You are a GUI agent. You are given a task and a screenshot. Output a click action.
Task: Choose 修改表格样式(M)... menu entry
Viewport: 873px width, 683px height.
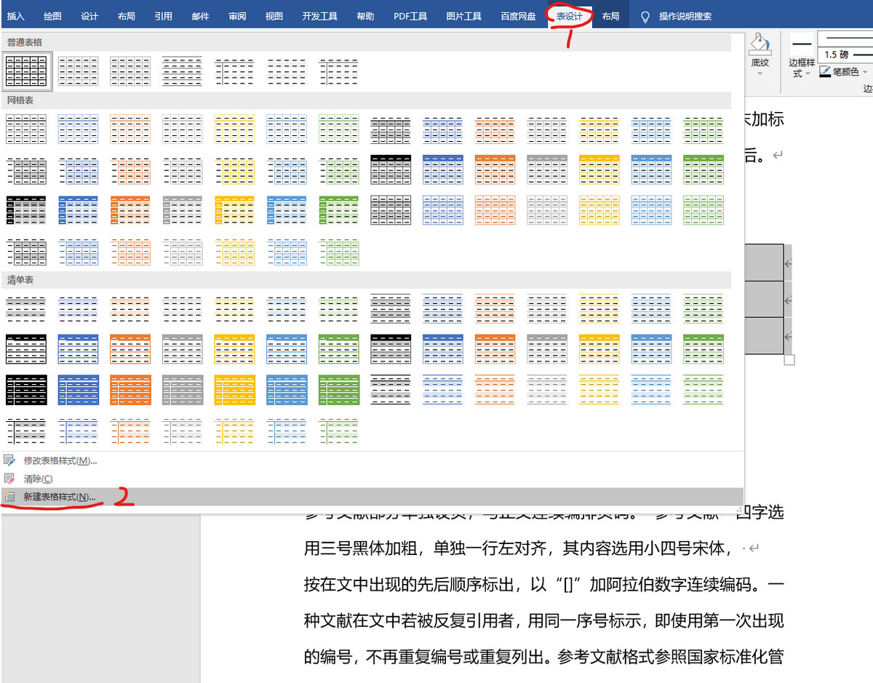coord(372,460)
